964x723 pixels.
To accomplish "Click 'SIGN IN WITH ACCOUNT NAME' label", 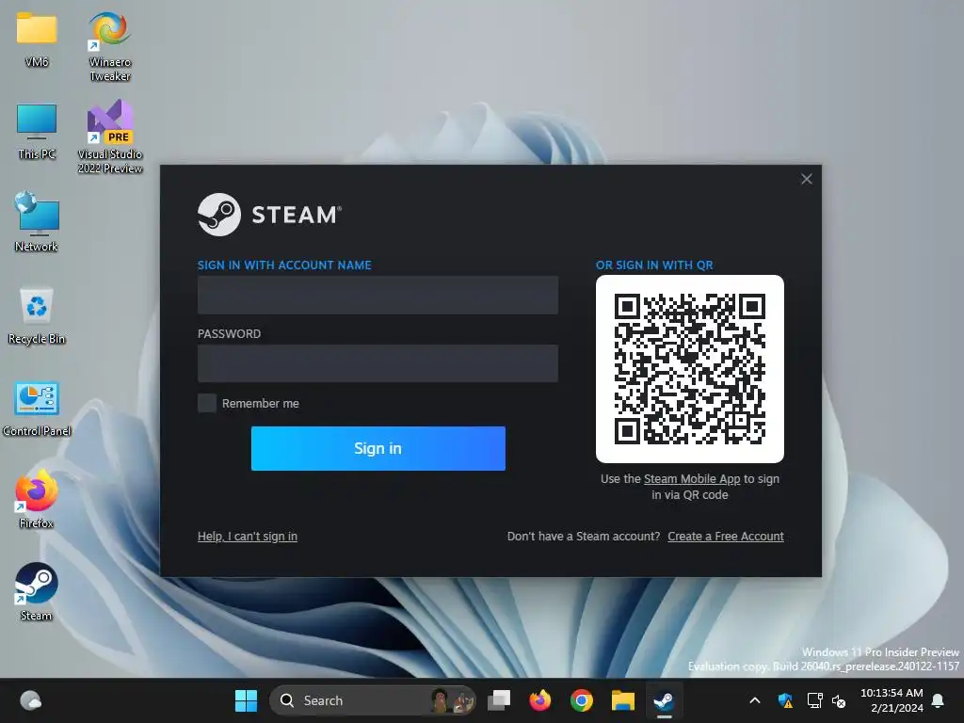I will pyautogui.click(x=284, y=265).
